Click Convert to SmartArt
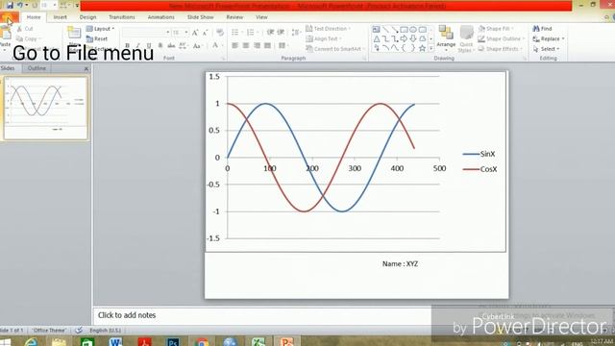 [x=335, y=49]
